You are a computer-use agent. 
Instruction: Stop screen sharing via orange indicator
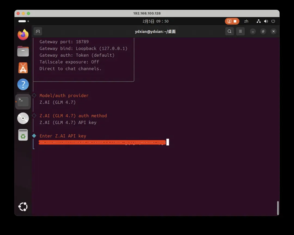click(232, 21)
